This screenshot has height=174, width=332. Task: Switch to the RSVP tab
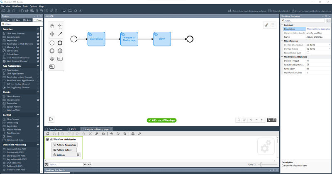[73, 129]
